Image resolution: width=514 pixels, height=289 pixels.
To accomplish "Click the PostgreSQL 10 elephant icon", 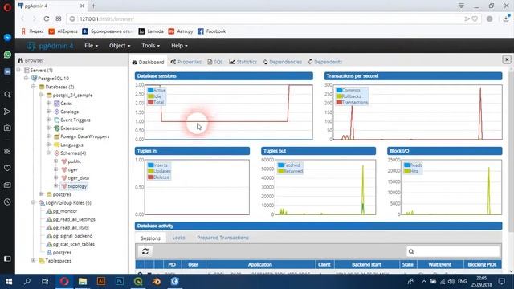I will pyautogui.click(x=34, y=79).
